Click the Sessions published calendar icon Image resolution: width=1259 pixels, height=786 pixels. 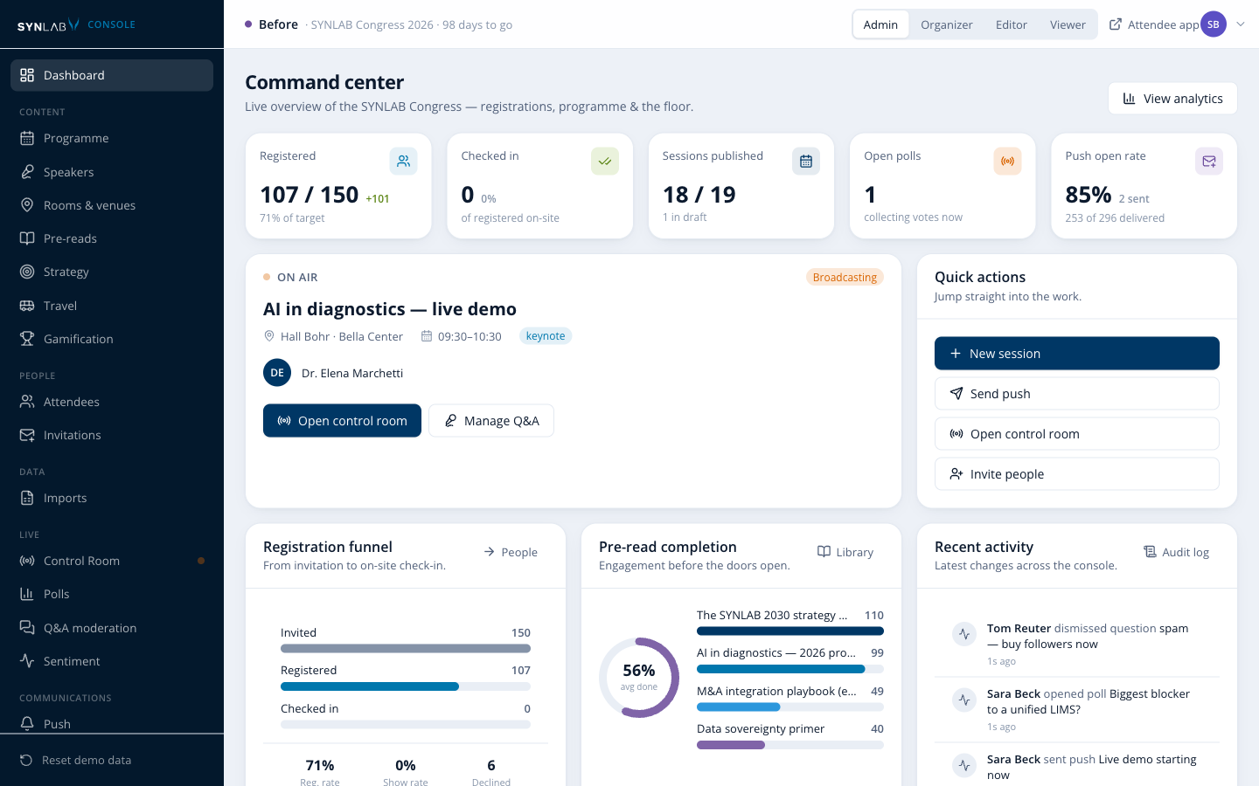[x=806, y=161]
